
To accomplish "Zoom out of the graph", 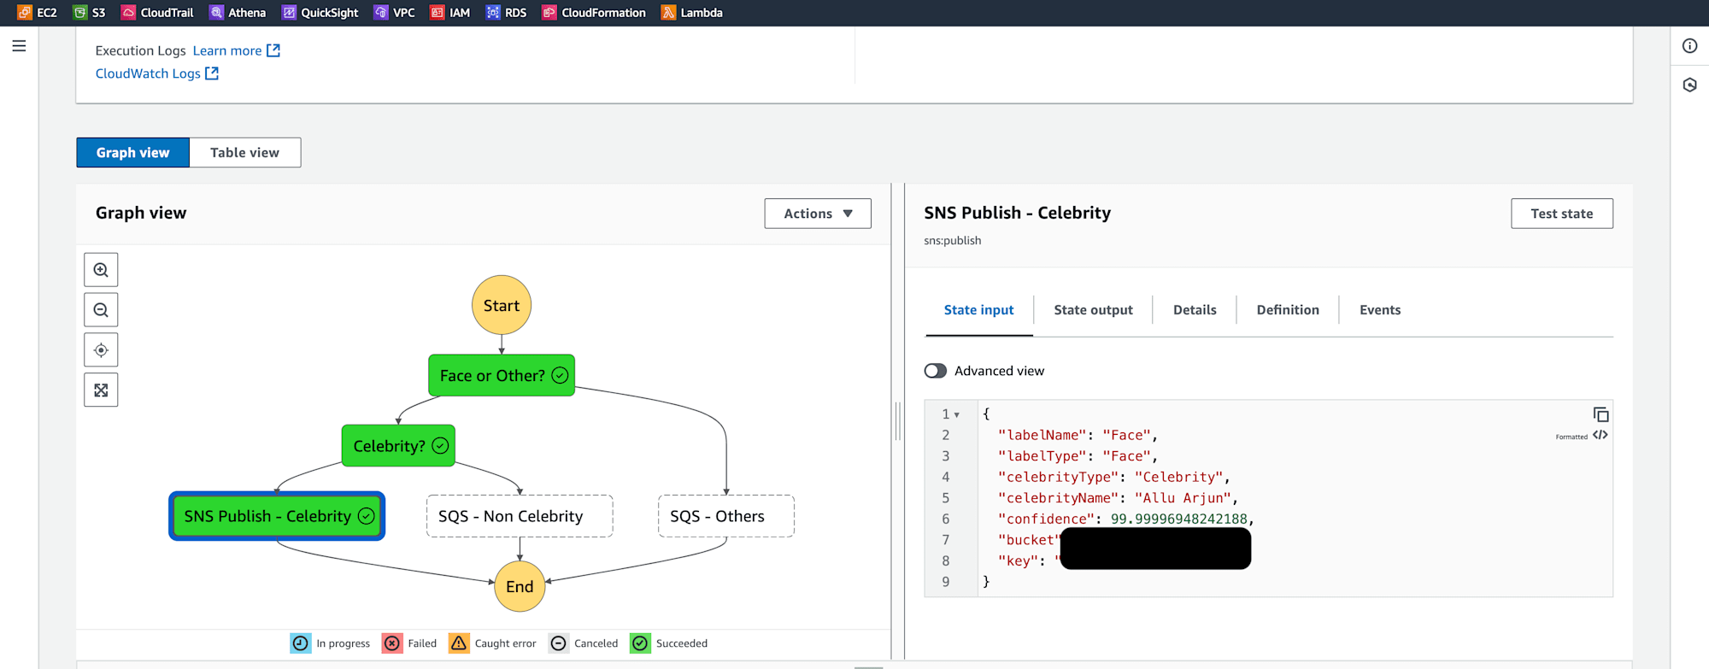I will click(101, 310).
